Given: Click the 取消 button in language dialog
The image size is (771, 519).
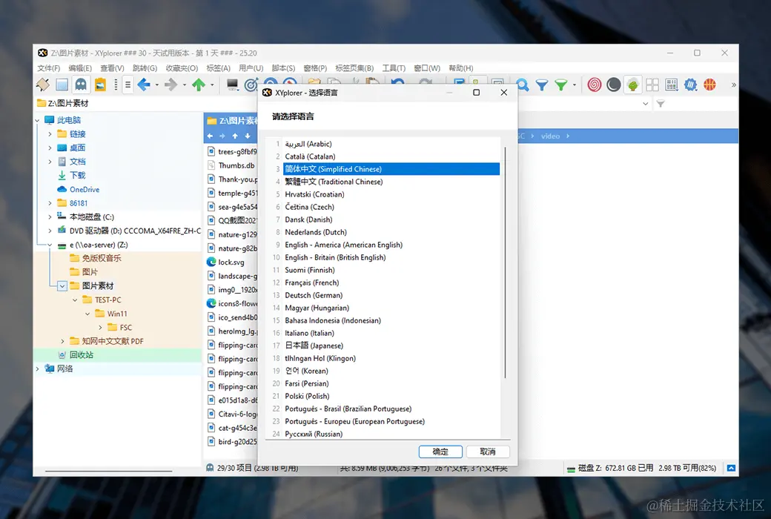Looking at the screenshot, I should point(487,452).
